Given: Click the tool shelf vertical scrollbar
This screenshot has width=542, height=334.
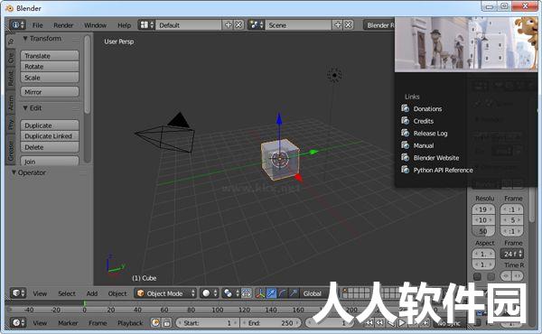Looking at the screenshot, I should click(87, 74).
